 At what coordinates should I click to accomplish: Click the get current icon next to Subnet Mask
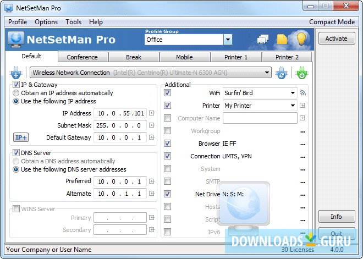point(152,125)
